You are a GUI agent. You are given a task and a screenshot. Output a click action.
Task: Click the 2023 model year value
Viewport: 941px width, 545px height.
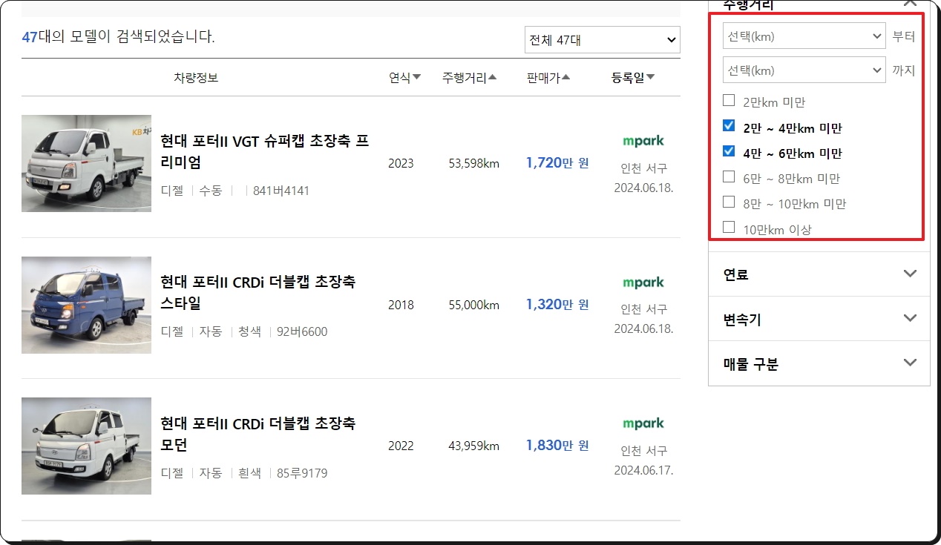pos(401,163)
